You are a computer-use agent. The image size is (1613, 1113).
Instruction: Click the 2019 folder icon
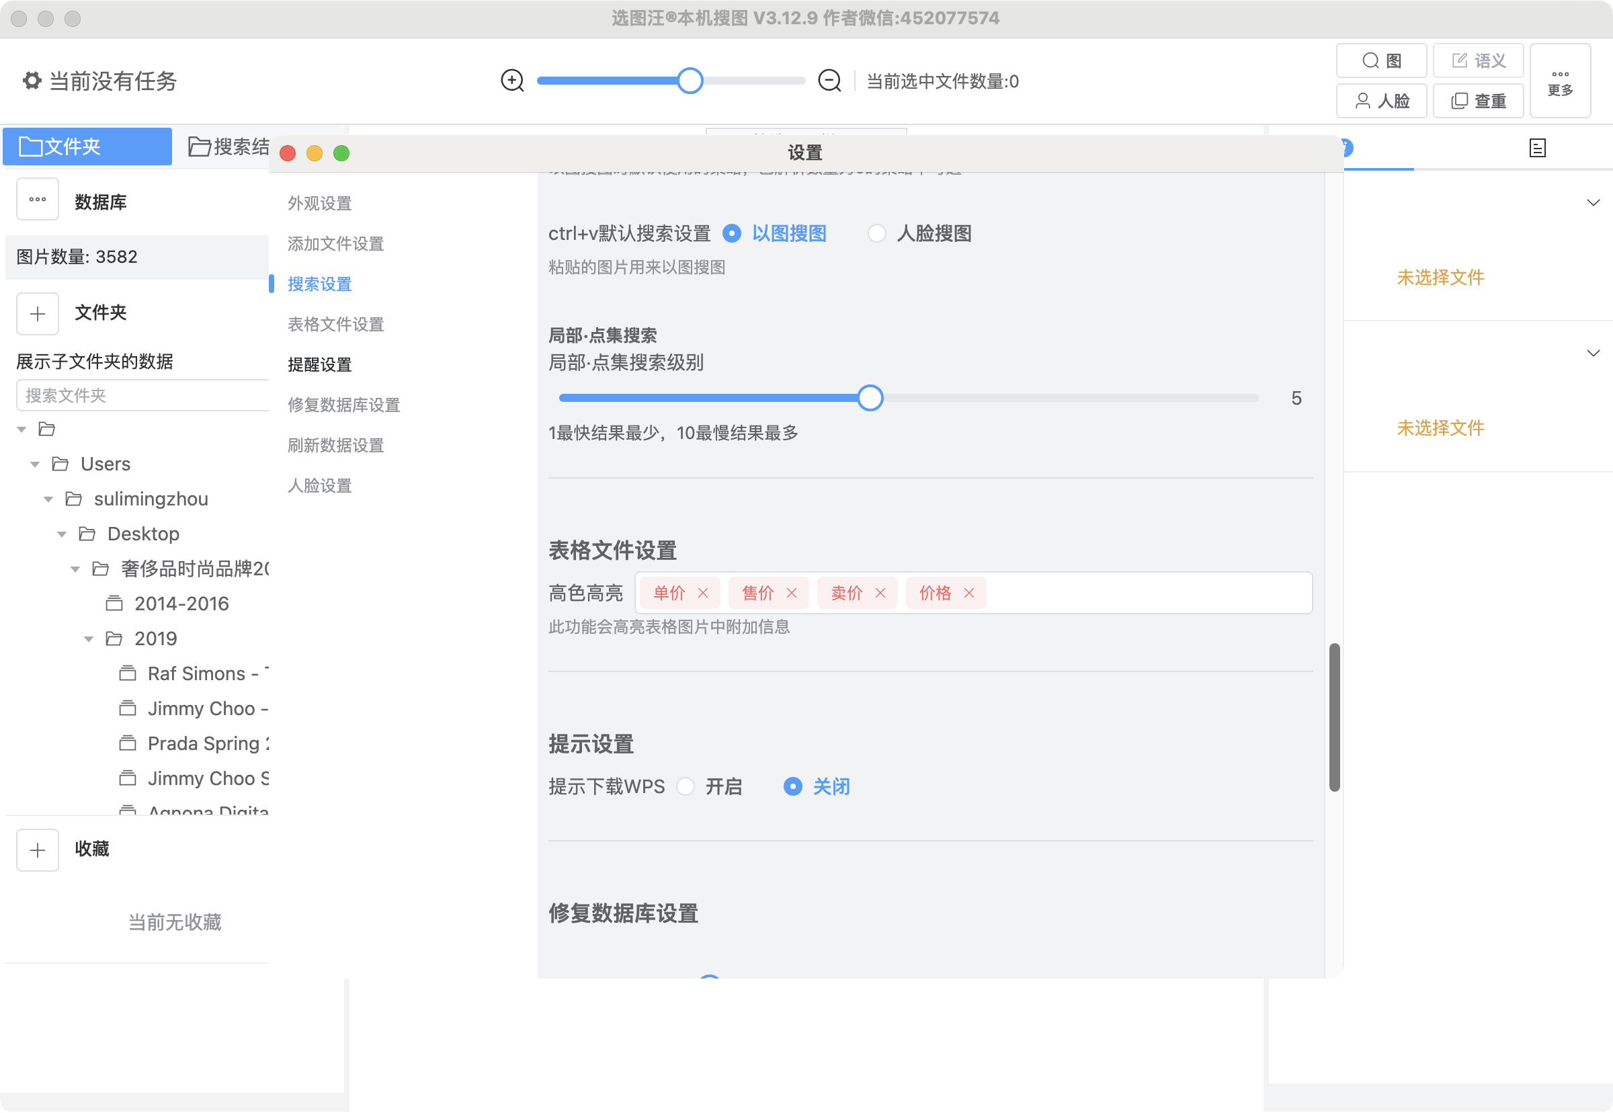point(114,638)
